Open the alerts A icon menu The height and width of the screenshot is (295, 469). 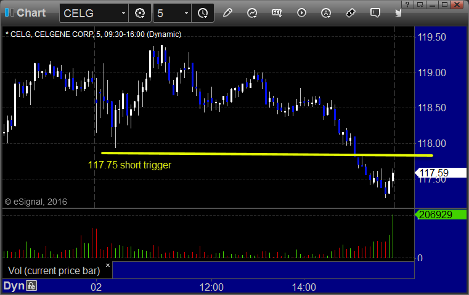pos(326,13)
